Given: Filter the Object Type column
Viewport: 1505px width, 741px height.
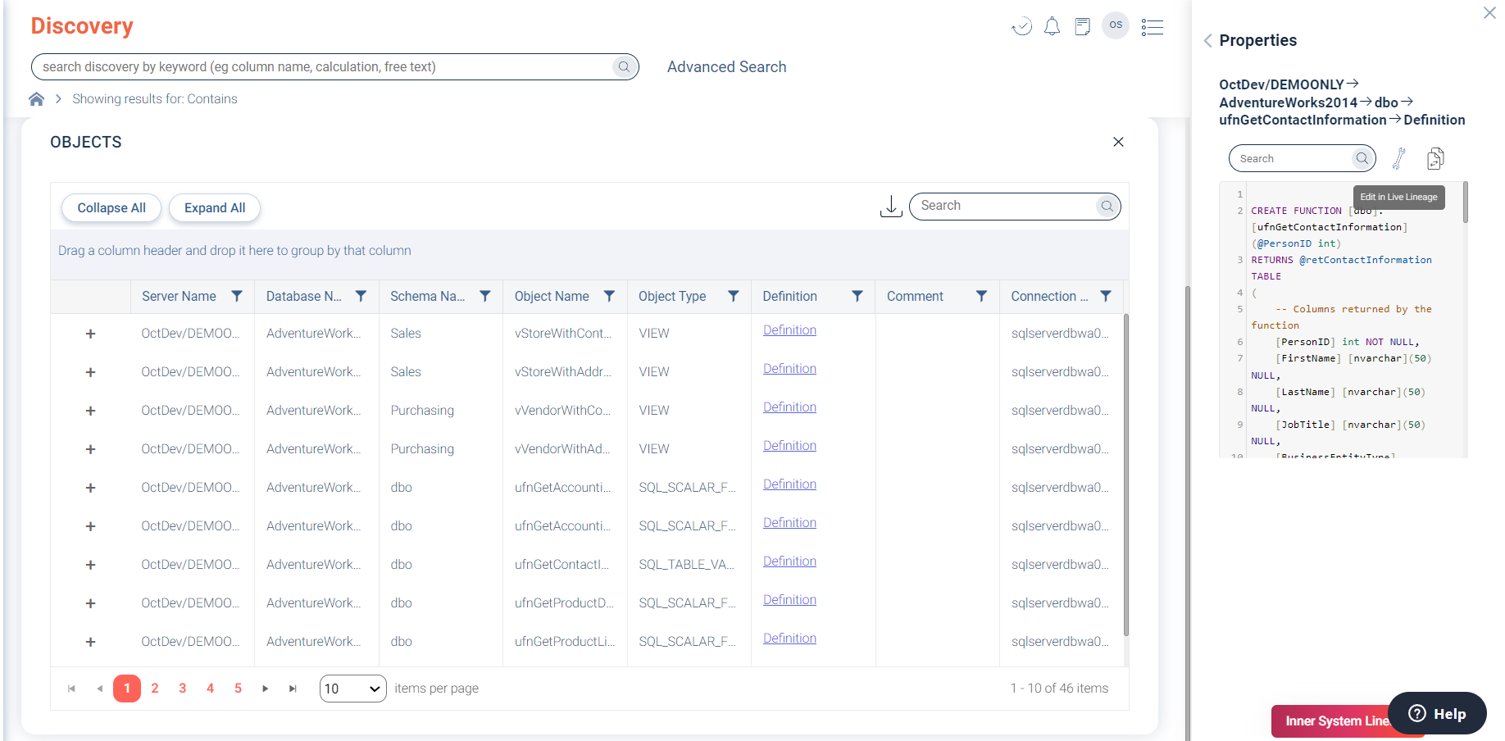Looking at the screenshot, I should coord(733,297).
